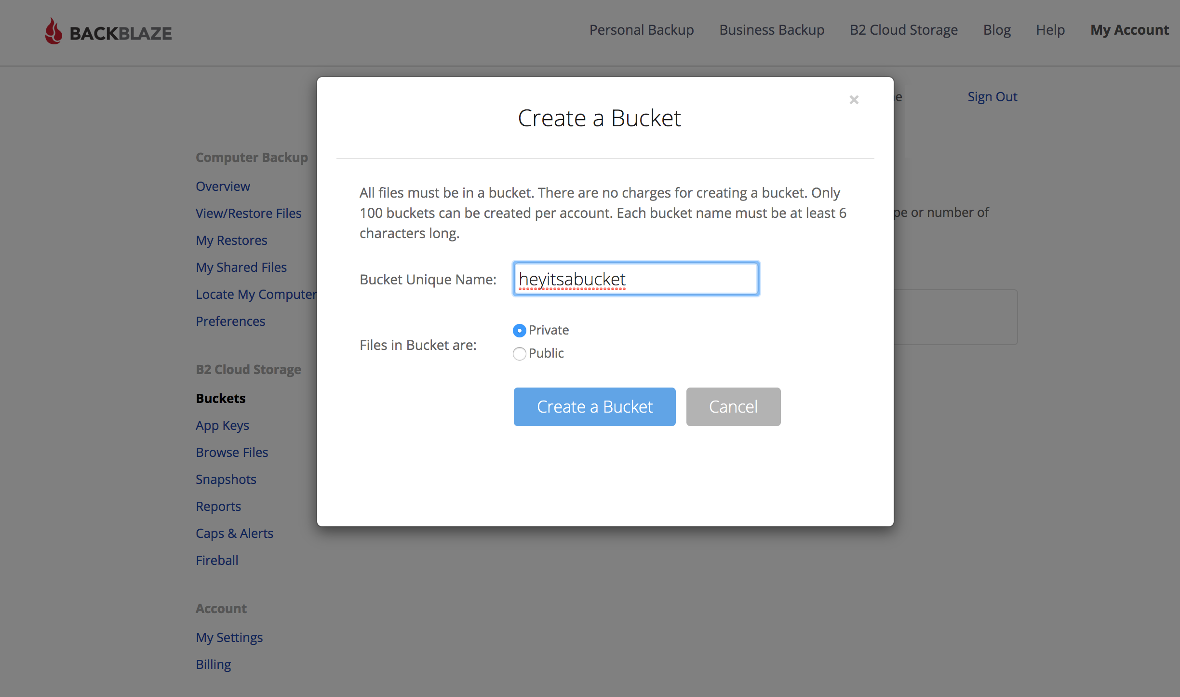Open the Help page
The height and width of the screenshot is (697, 1180).
(x=1050, y=30)
